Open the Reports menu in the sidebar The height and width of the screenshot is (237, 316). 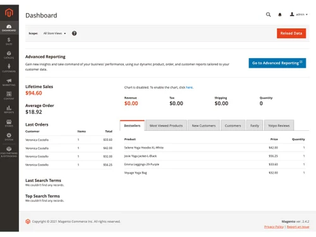click(9, 109)
